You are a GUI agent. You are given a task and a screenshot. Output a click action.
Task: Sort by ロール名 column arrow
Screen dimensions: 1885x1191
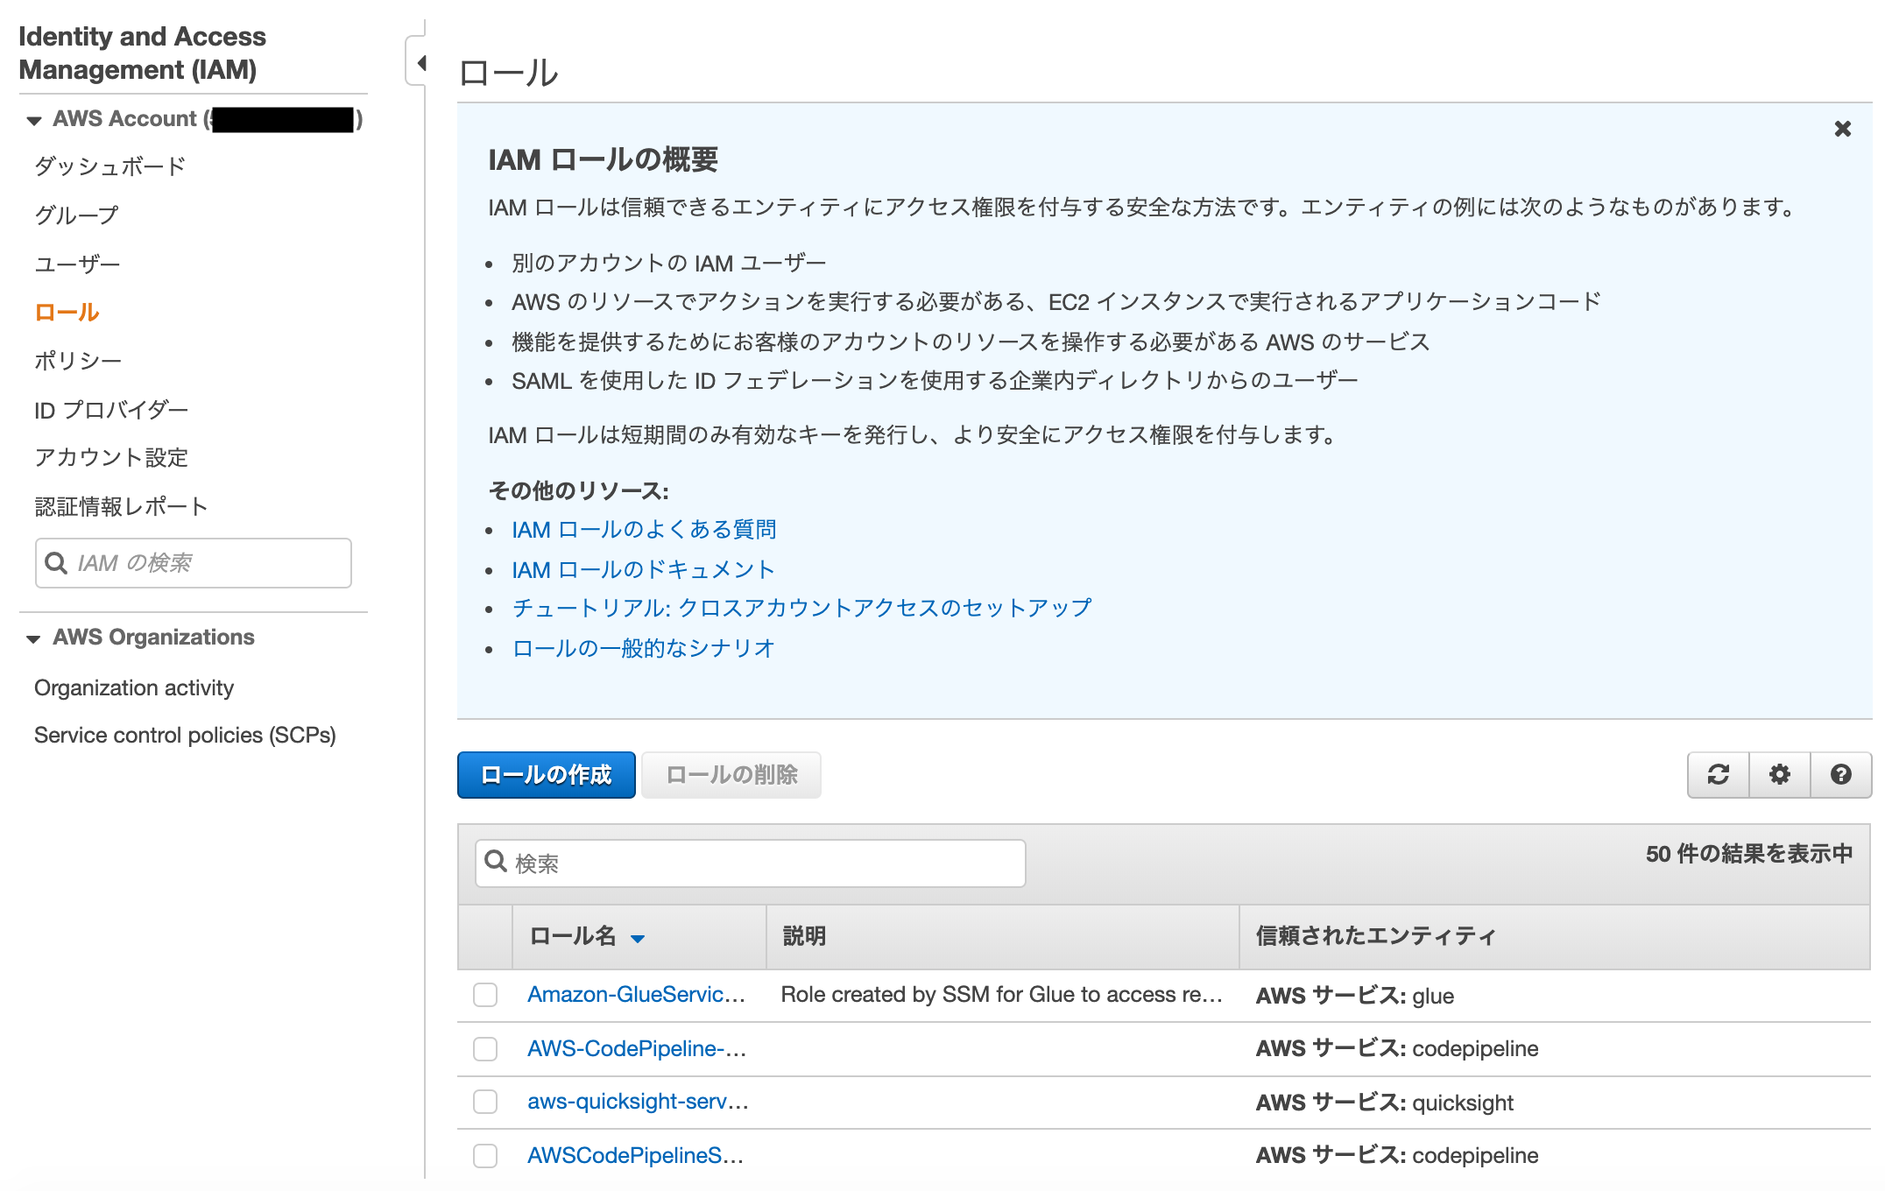tap(638, 938)
